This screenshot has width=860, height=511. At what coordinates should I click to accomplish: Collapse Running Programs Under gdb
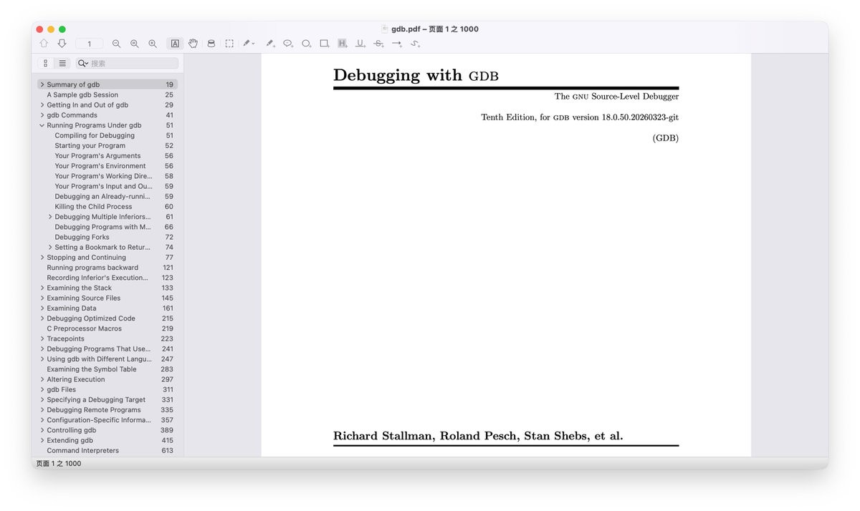(x=42, y=125)
